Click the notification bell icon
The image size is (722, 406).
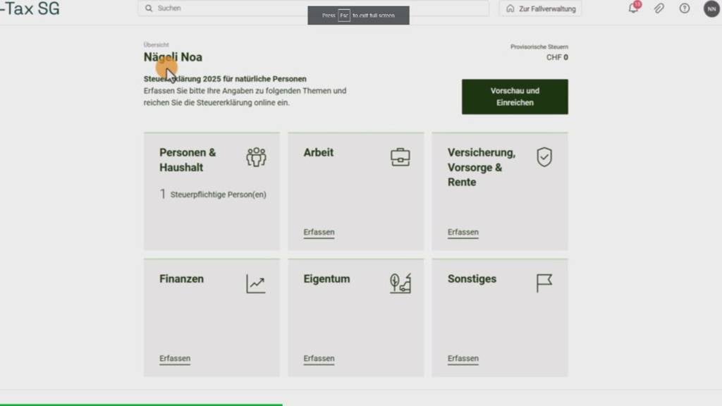[x=633, y=8]
